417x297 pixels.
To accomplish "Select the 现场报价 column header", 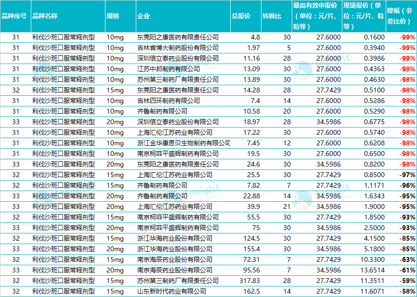I will tap(364, 16).
